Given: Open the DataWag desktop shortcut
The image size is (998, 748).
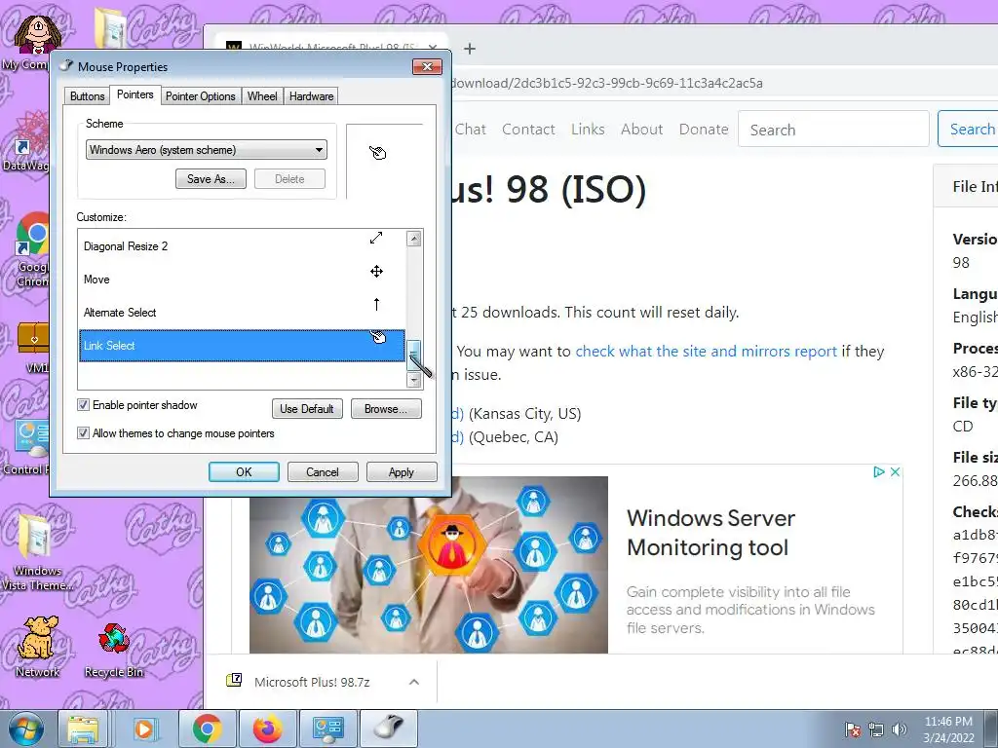Looking at the screenshot, I should pos(28,141).
